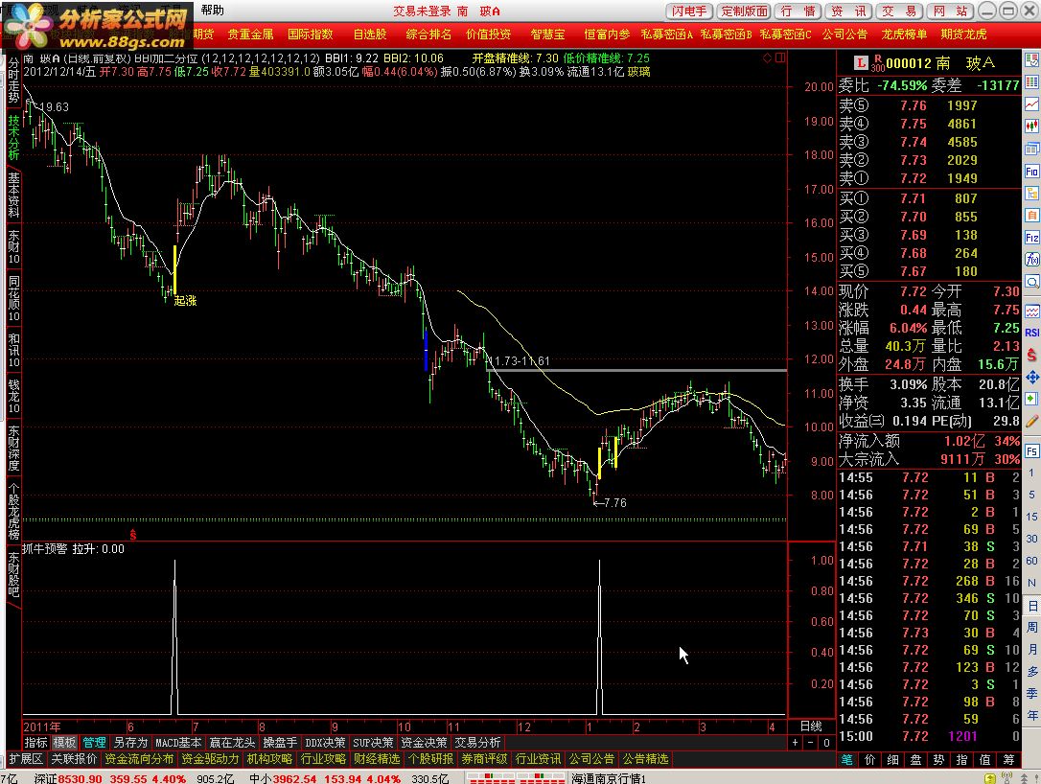The width and height of the screenshot is (1041, 784).
Task: Open the 个股龙虎榜 left sidebar tab
Action: click(x=14, y=511)
